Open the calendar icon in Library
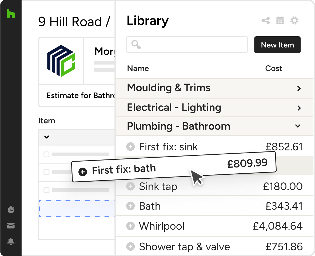 tap(280, 21)
